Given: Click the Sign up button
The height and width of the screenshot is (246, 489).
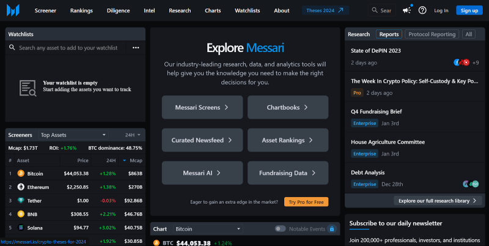Looking at the screenshot, I should click(x=469, y=10).
